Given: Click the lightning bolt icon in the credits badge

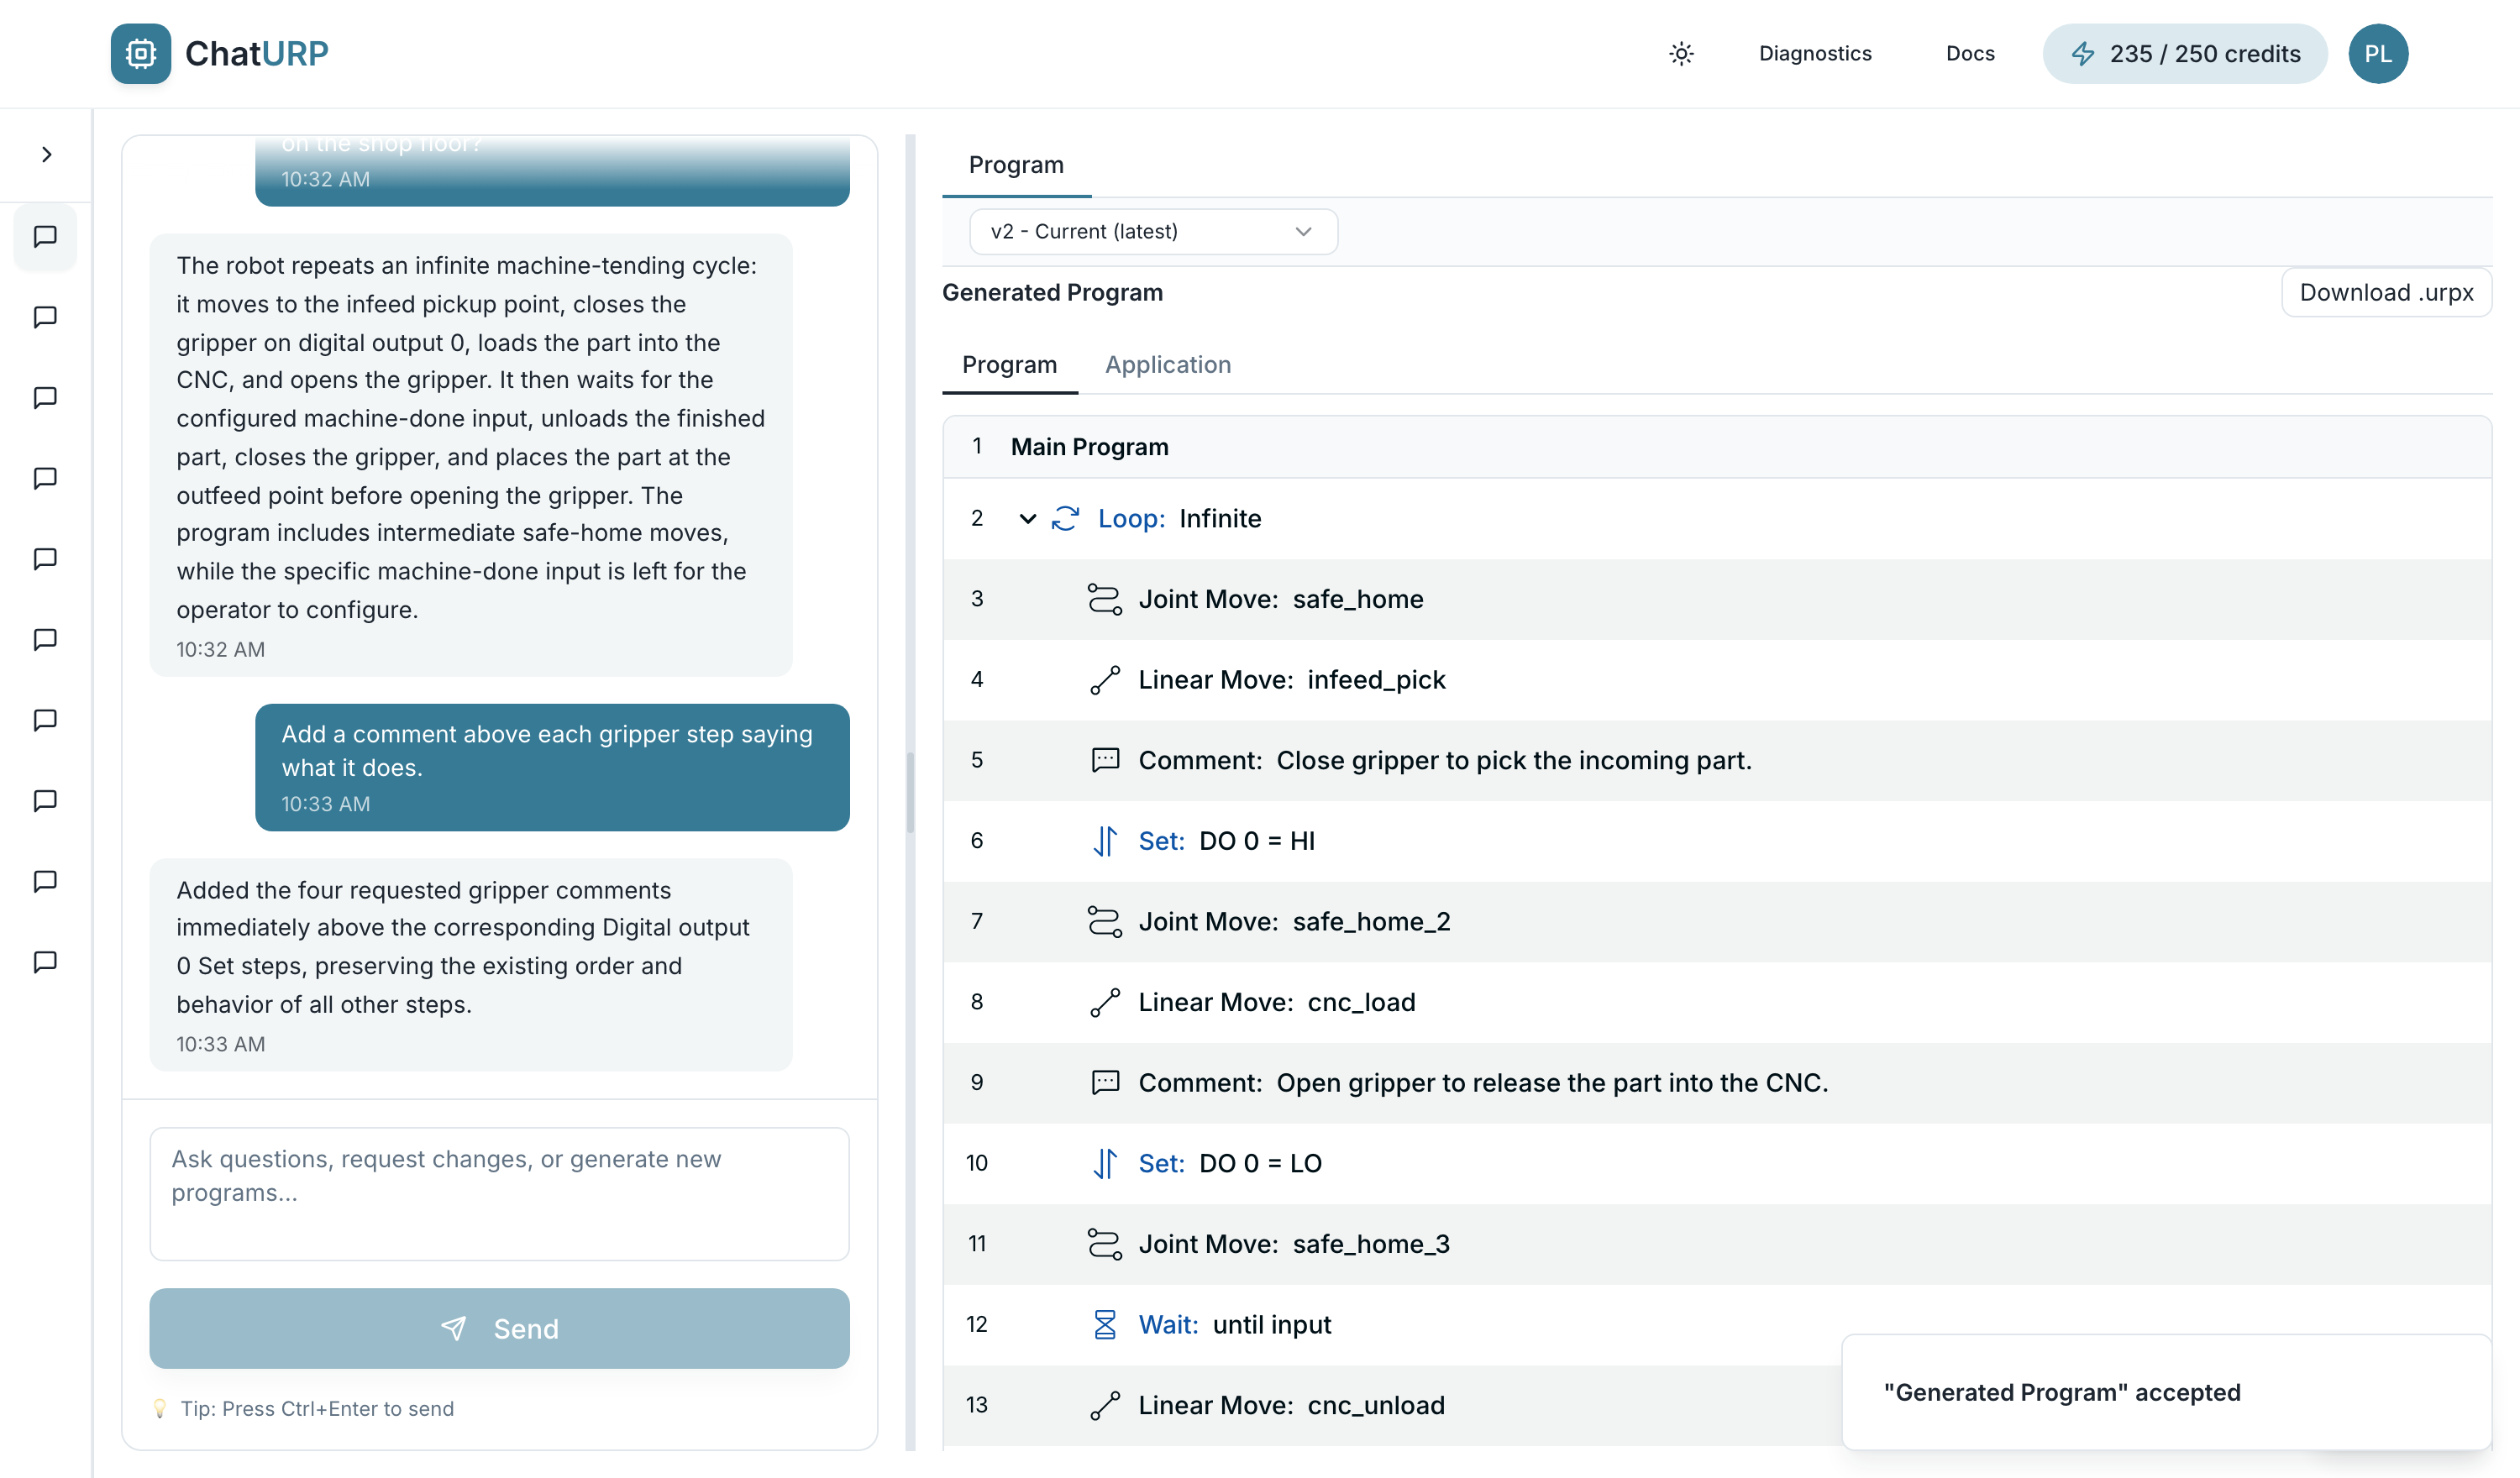Looking at the screenshot, I should tap(2083, 54).
